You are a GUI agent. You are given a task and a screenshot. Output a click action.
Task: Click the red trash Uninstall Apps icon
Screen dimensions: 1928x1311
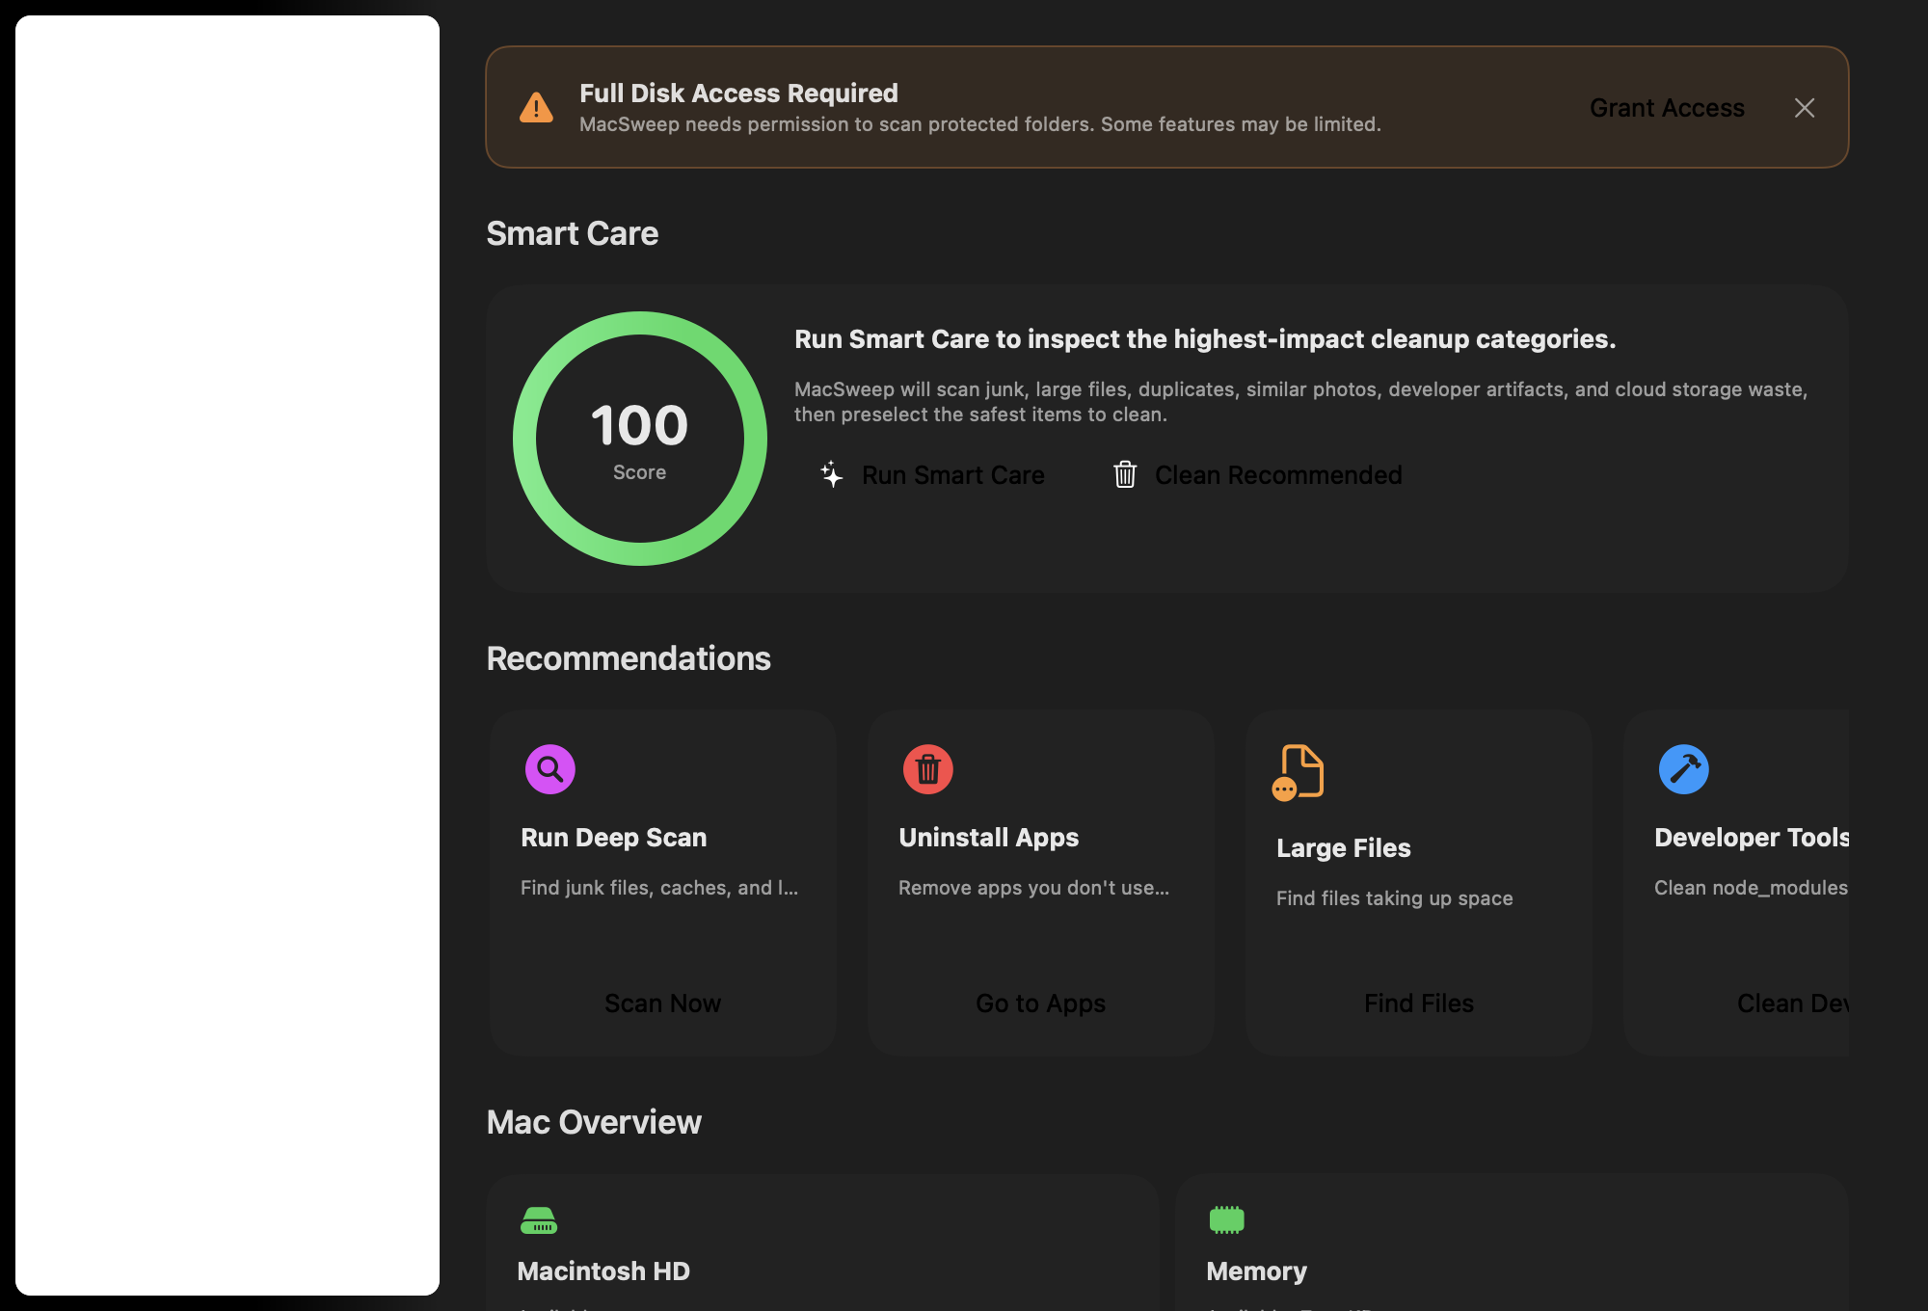[928, 769]
